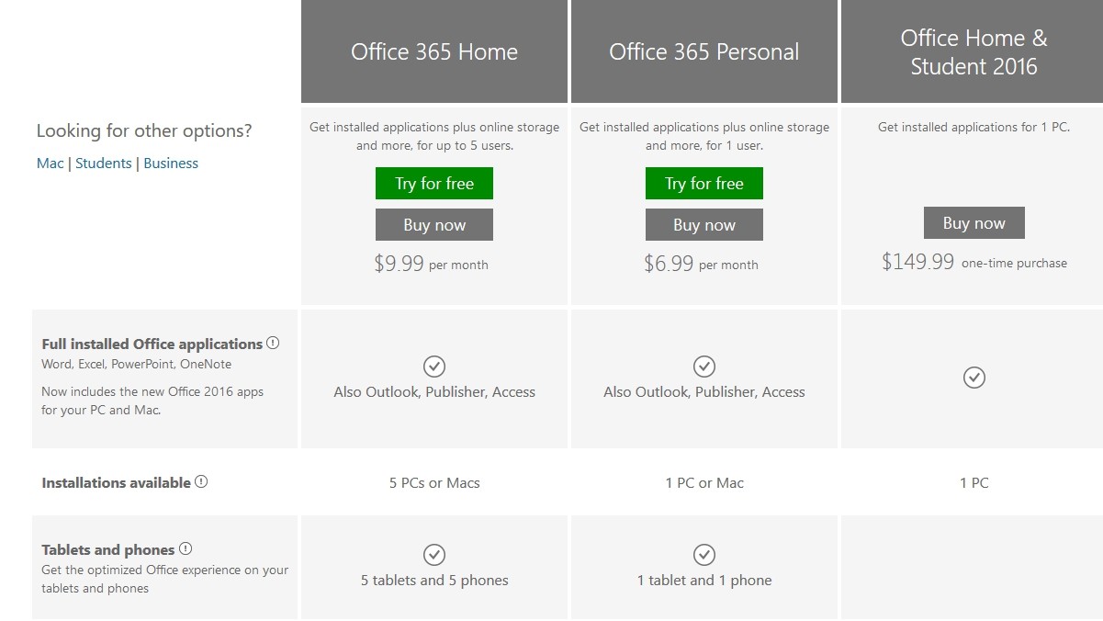Click the Now includes the new Office 2016 apps note

pos(152,401)
